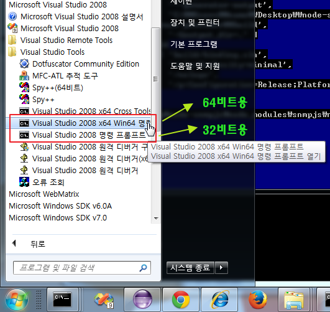Open 오류 조회 tool
The width and height of the screenshot is (330, 312).
[x=42, y=182]
